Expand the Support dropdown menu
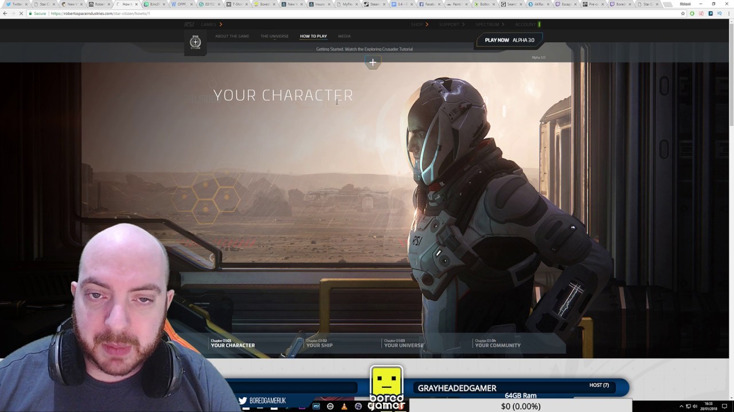The height and width of the screenshot is (412, 734). coord(452,25)
